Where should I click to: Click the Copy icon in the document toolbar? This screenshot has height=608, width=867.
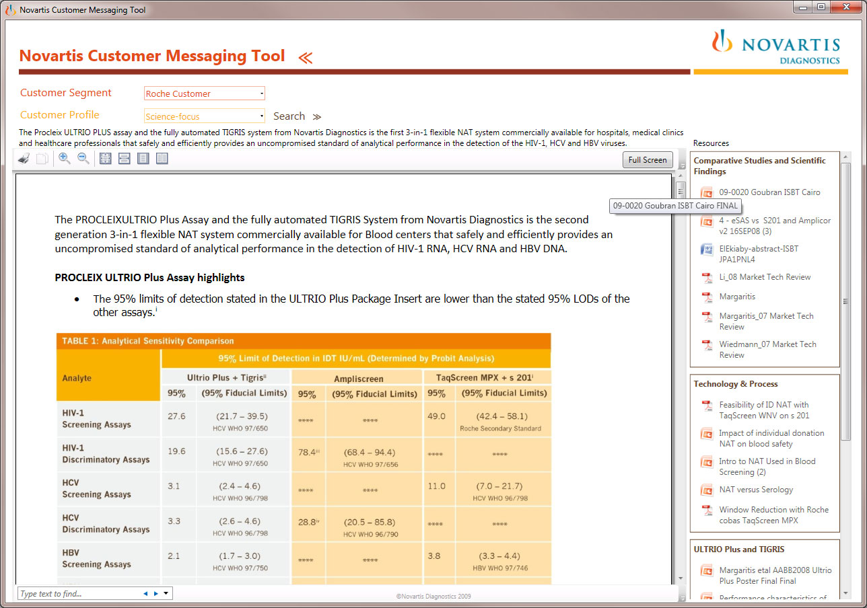(x=42, y=159)
